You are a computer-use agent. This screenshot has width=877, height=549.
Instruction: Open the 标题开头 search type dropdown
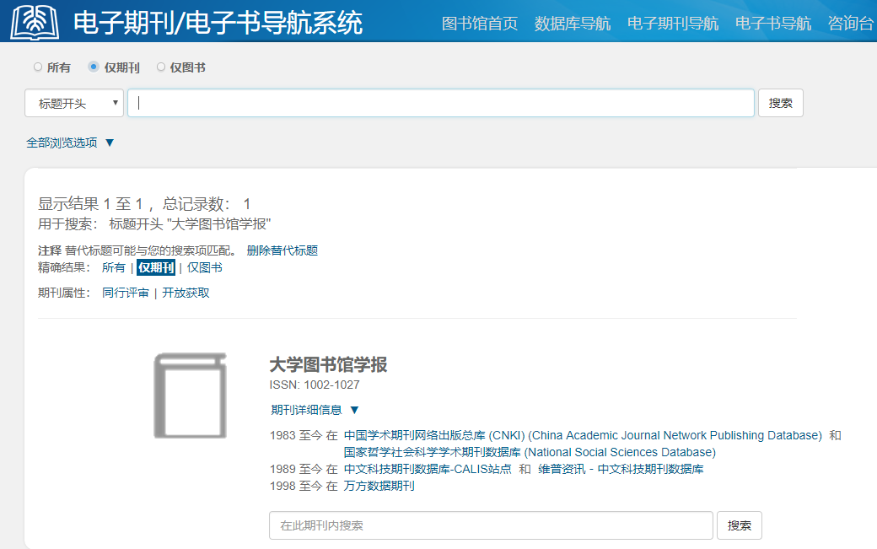tap(74, 104)
